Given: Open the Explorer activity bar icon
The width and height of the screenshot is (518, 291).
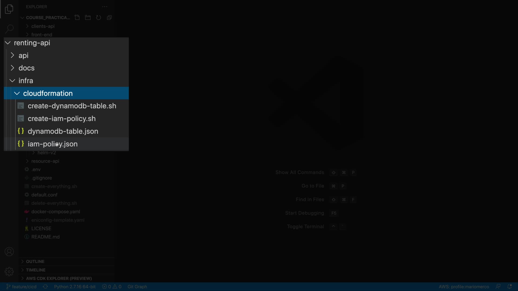Looking at the screenshot, I should pos(9,9).
